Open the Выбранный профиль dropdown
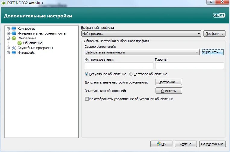This screenshot has width=230, height=152. click(x=141, y=34)
